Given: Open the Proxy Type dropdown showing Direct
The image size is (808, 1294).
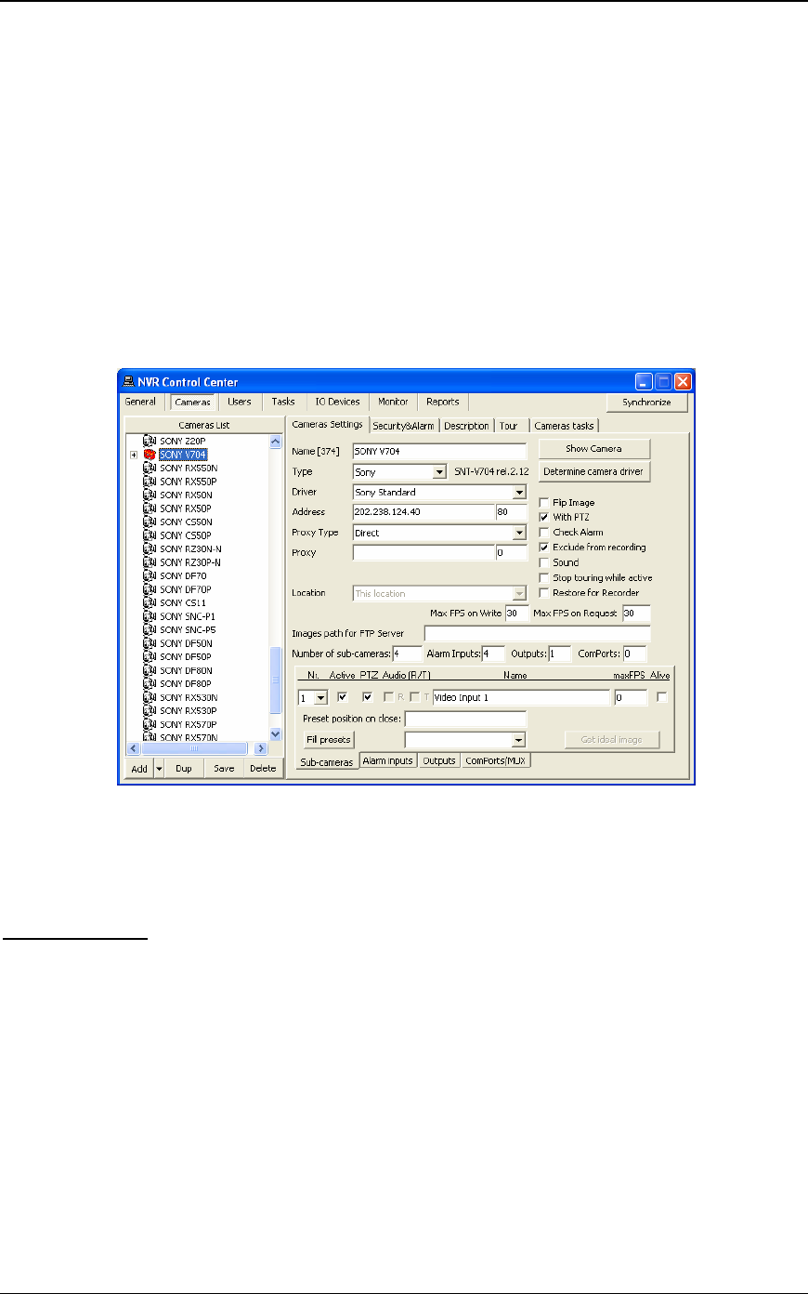Looking at the screenshot, I should pyautogui.click(x=519, y=534).
